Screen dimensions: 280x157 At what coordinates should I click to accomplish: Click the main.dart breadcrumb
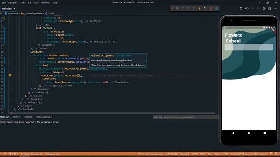coord(13,14)
